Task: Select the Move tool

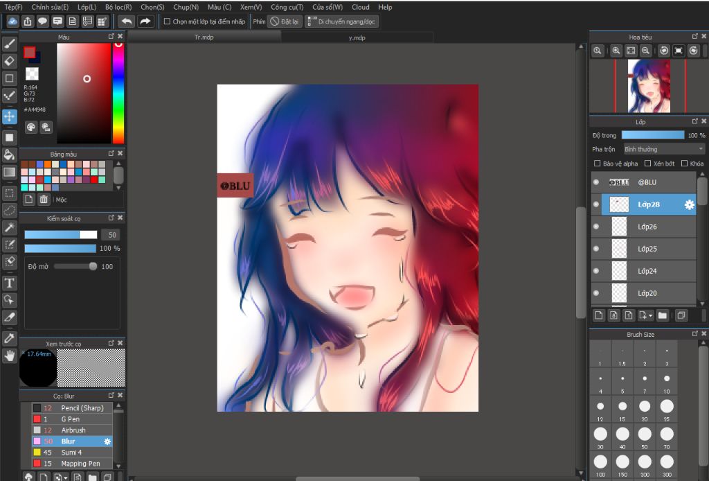Action: point(10,116)
